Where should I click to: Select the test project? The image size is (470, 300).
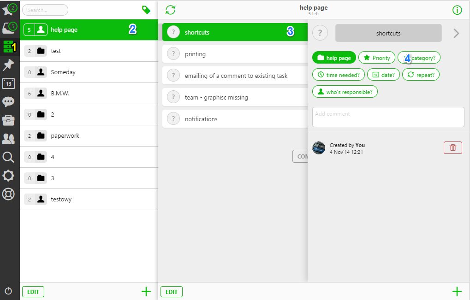click(x=89, y=51)
